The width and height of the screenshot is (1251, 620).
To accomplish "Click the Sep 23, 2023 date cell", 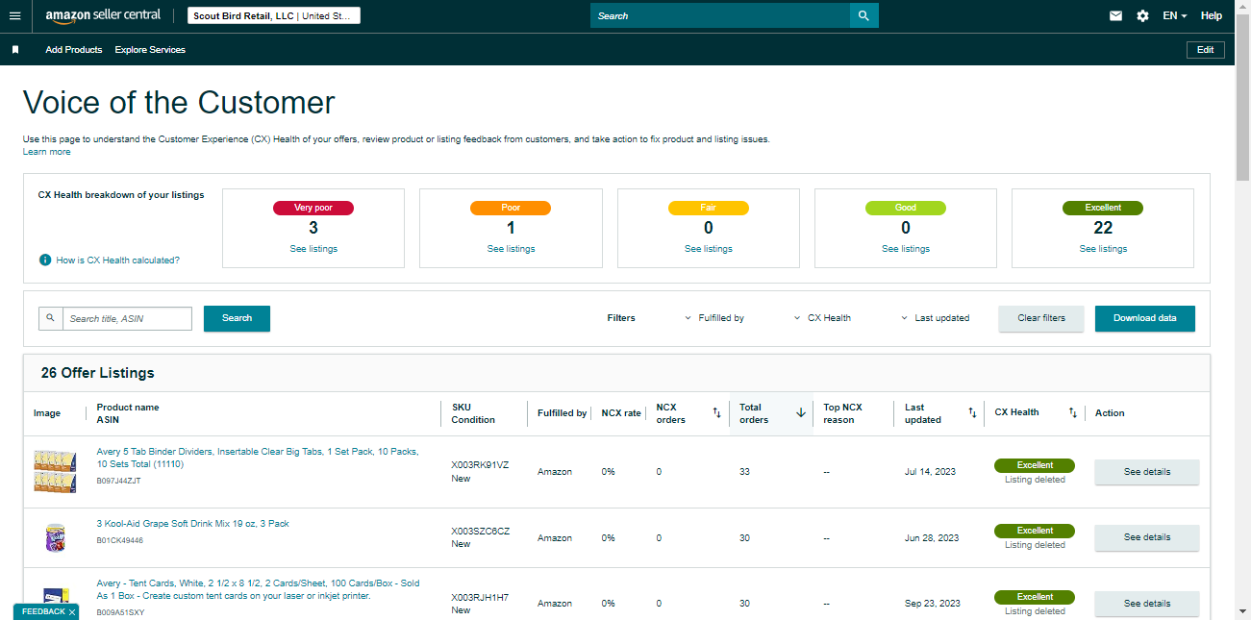I will pos(932,604).
